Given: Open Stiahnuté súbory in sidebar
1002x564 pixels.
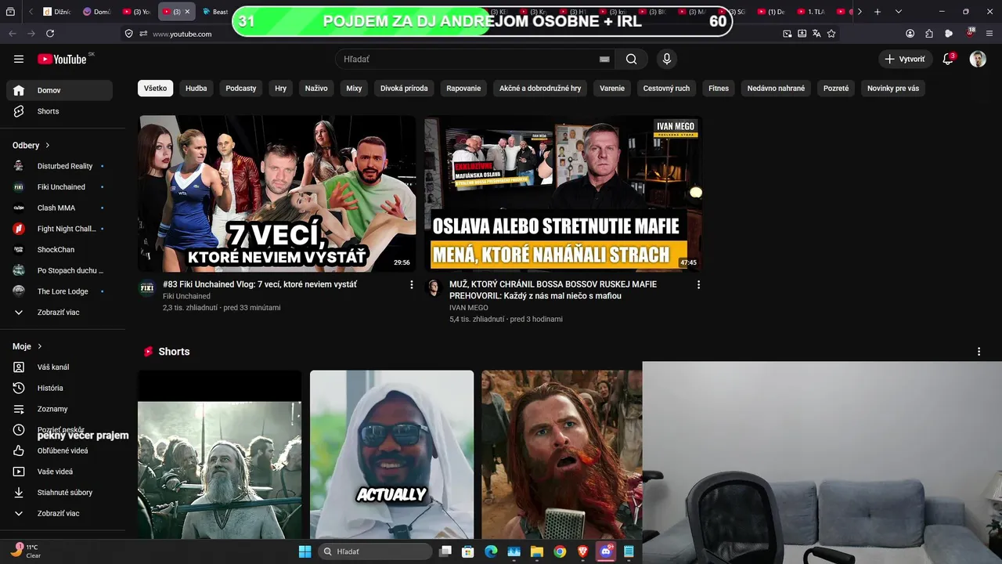Looking at the screenshot, I should click(59, 493).
